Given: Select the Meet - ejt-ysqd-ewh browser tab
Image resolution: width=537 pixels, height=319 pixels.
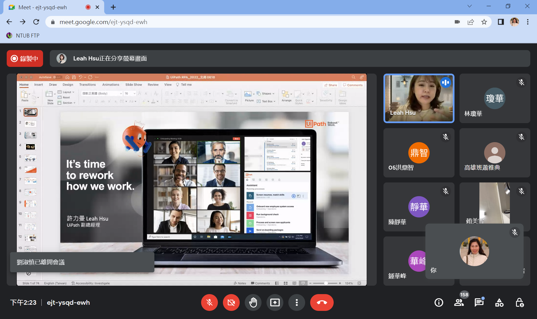Looking at the screenshot, I should (54, 7).
